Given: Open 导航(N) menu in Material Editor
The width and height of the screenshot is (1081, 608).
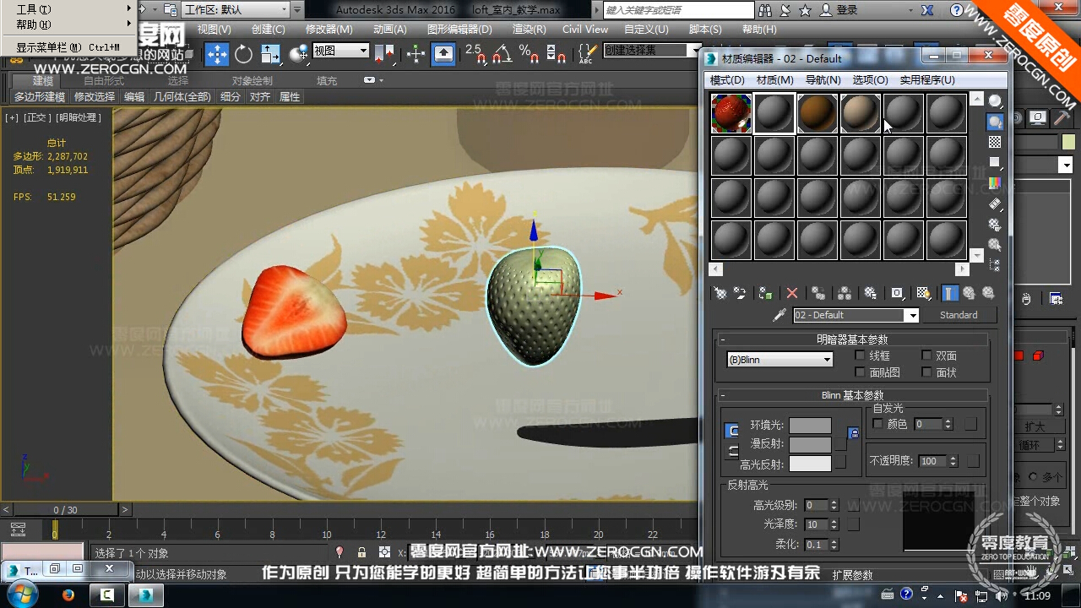Looking at the screenshot, I should [x=823, y=80].
